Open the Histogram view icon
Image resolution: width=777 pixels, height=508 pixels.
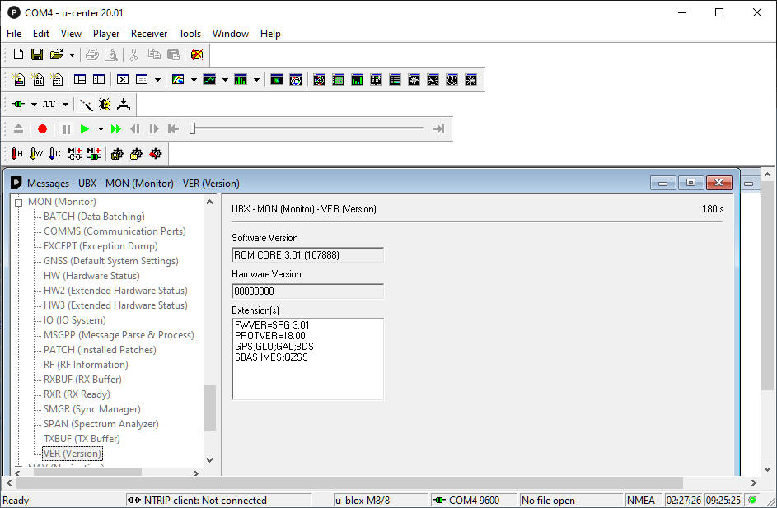click(241, 79)
